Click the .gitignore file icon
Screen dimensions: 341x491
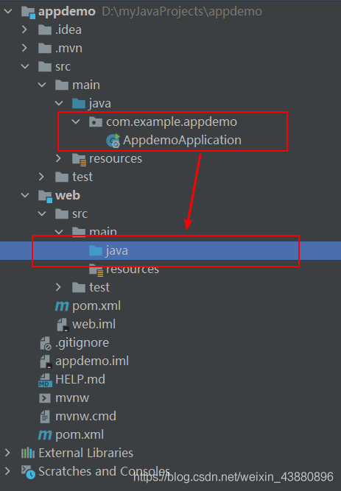[x=46, y=343]
